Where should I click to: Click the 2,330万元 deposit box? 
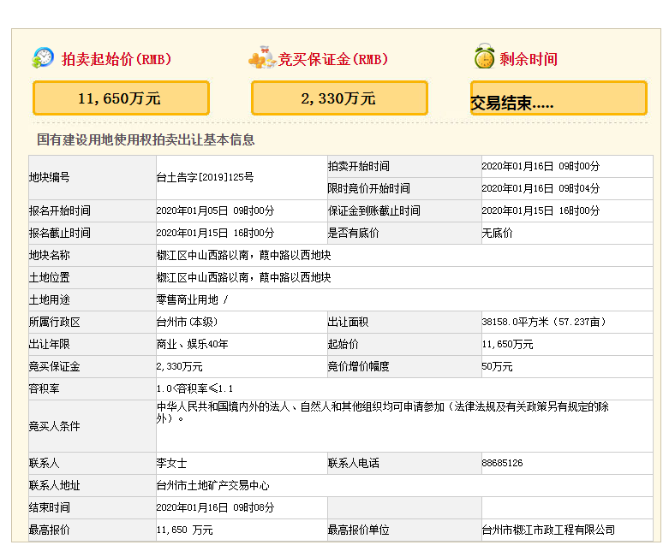339,98
